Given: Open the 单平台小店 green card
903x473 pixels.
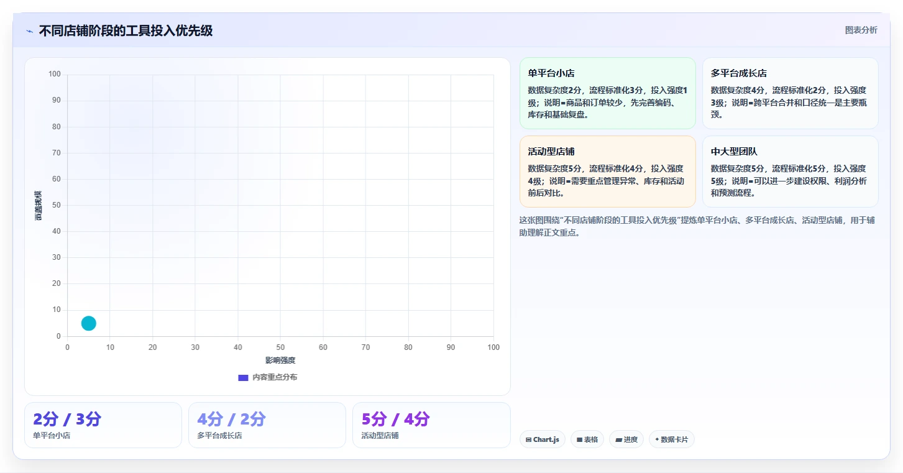Looking at the screenshot, I should click(607, 93).
